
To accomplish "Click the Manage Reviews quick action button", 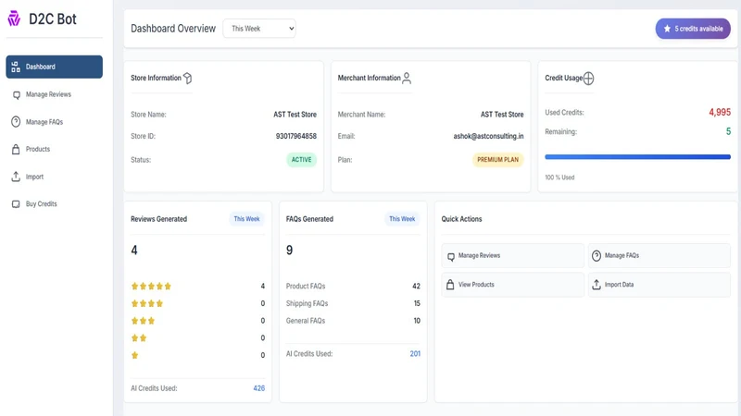I will (513, 256).
